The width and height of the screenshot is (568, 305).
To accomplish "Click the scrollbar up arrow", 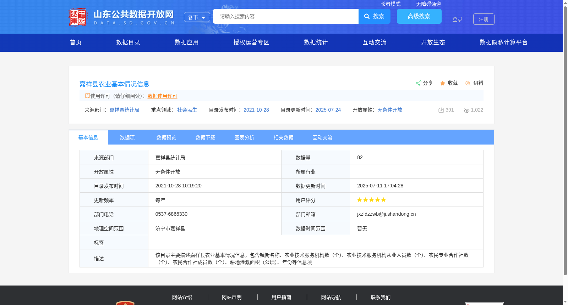I will click(565, 3).
